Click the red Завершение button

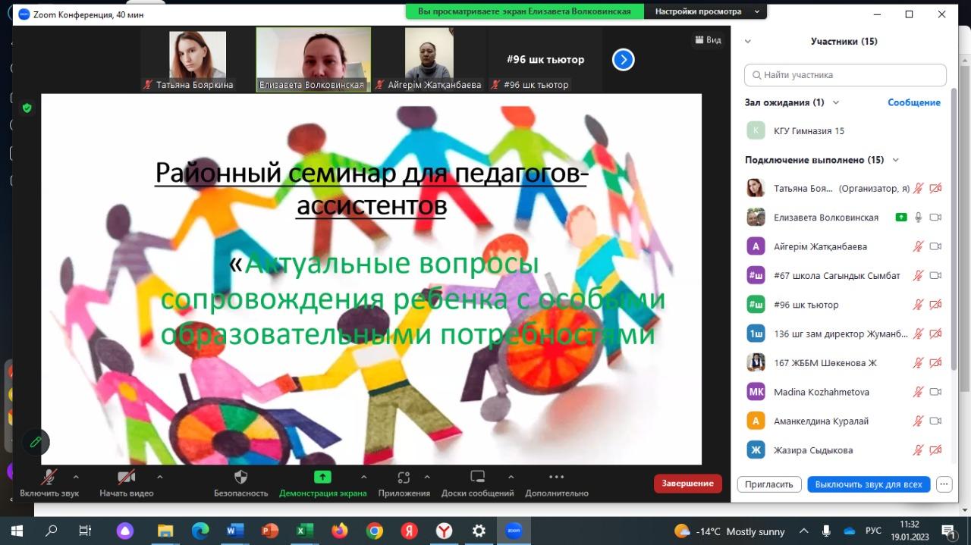(x=687, y=484)
